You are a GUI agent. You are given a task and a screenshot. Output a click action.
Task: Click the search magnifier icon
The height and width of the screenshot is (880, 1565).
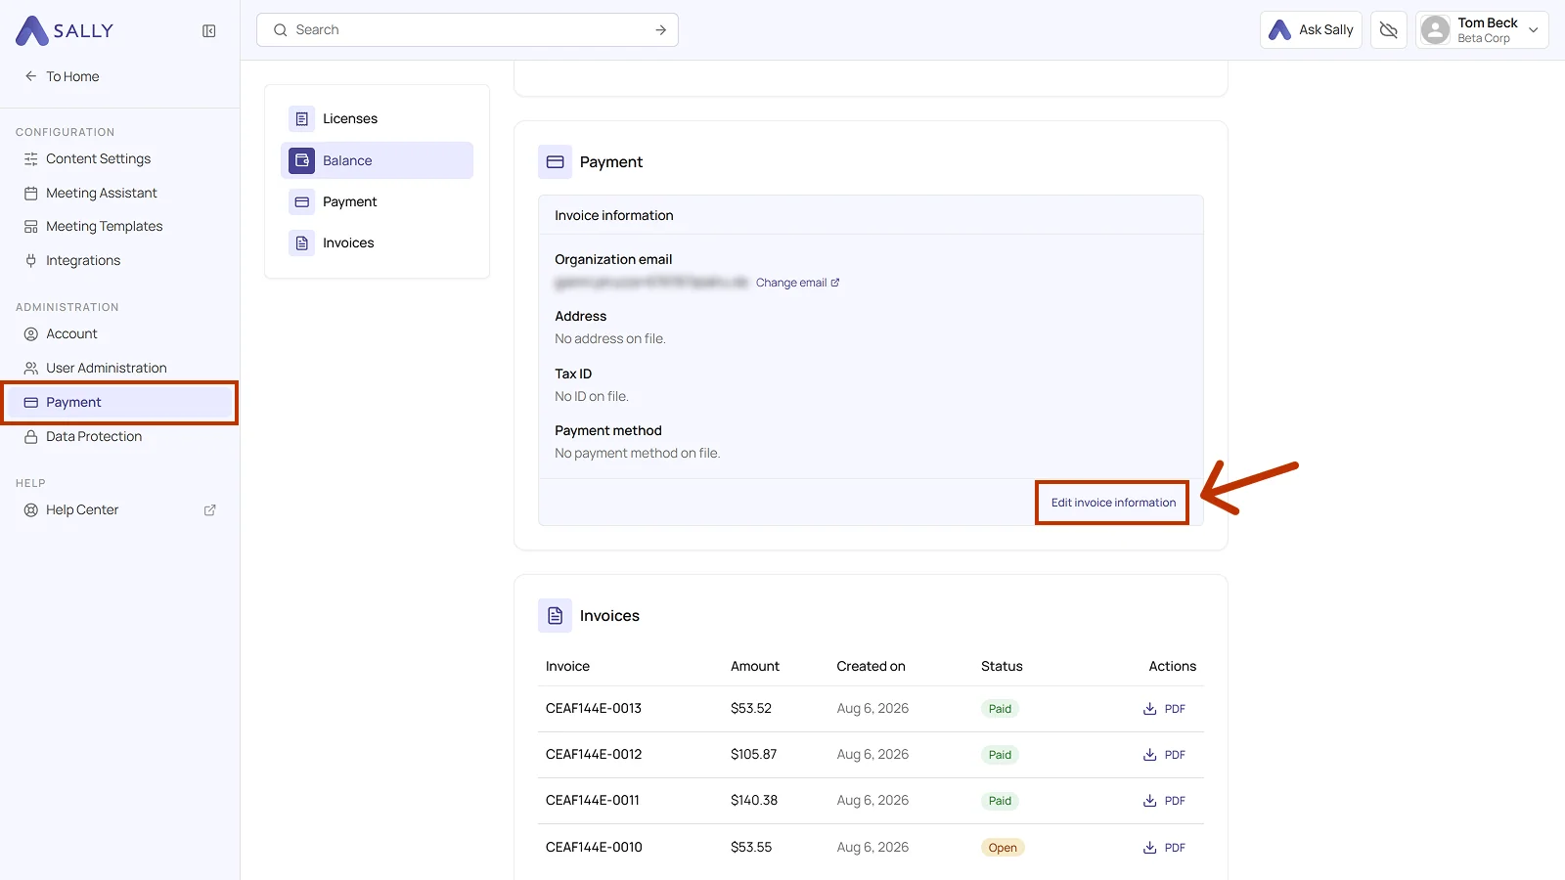pyautogui.click(x=281, y=30)
